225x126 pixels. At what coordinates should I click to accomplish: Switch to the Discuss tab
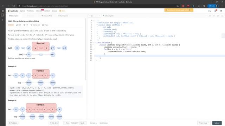click(47, 16)
